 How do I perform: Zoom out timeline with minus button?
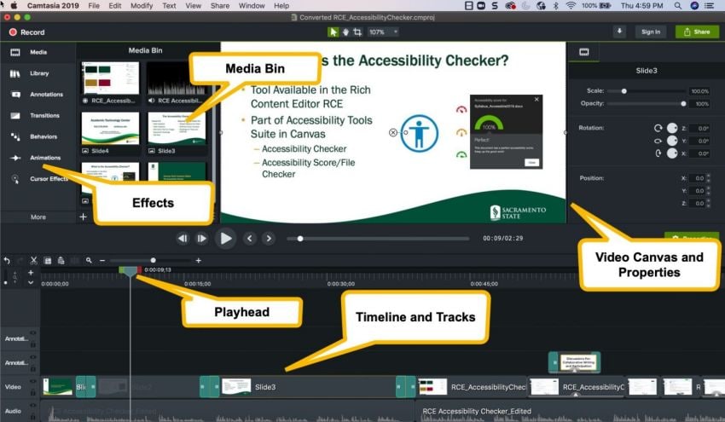coord(102,261)
